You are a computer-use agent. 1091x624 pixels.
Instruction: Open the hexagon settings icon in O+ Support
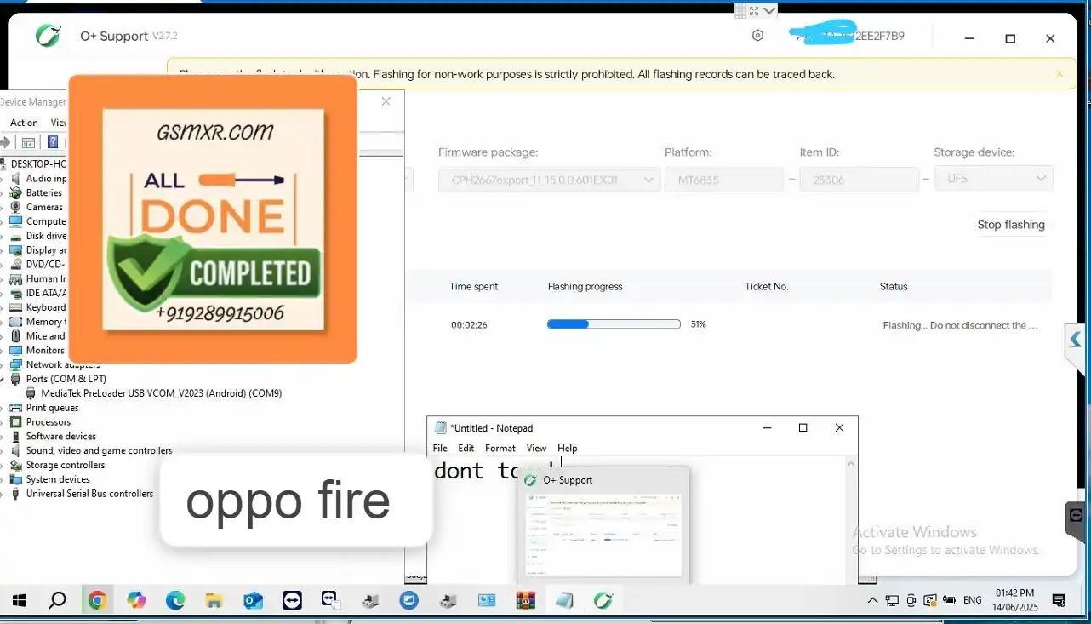pos(757,36)
